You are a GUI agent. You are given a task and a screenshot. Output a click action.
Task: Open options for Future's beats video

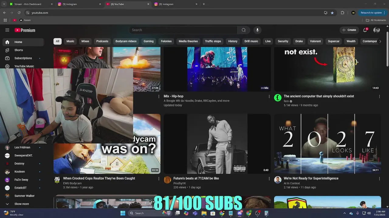point(269,179)
